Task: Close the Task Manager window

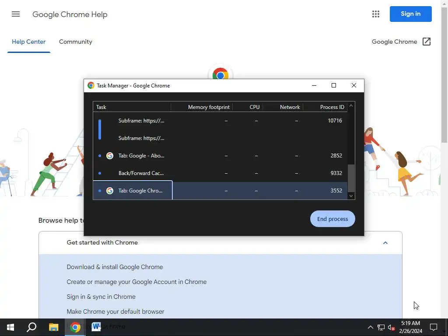Action: click(353, 85)
